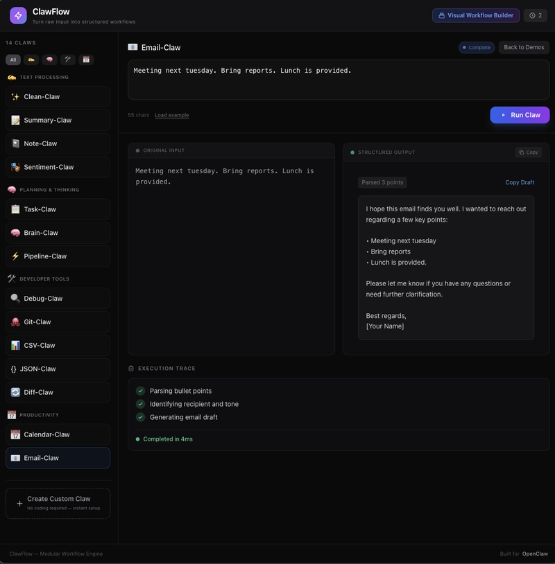The image size is (555, 564).
Task: Click the Complete status badge
Action: (x=477, y=48)
